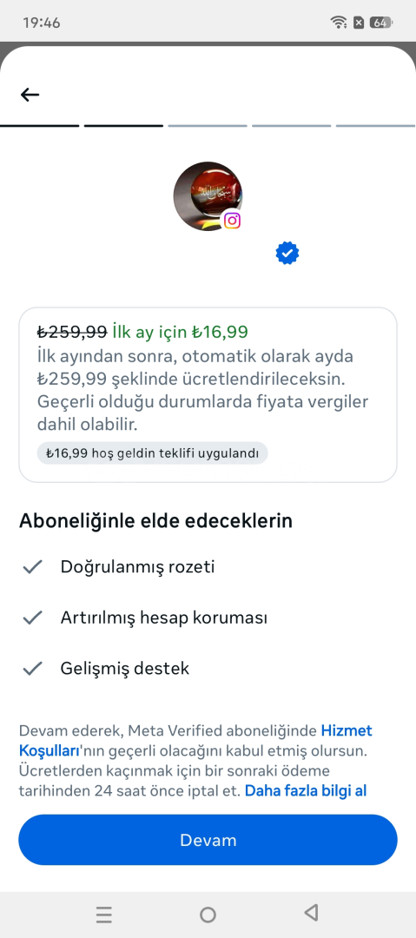Tap the battery indicator in status bar

pyautogui.click(x=380, y=23)
